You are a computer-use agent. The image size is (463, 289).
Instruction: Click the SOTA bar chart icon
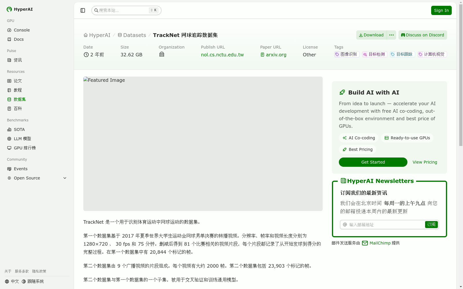pyautogui.click(x=9, y=129)
